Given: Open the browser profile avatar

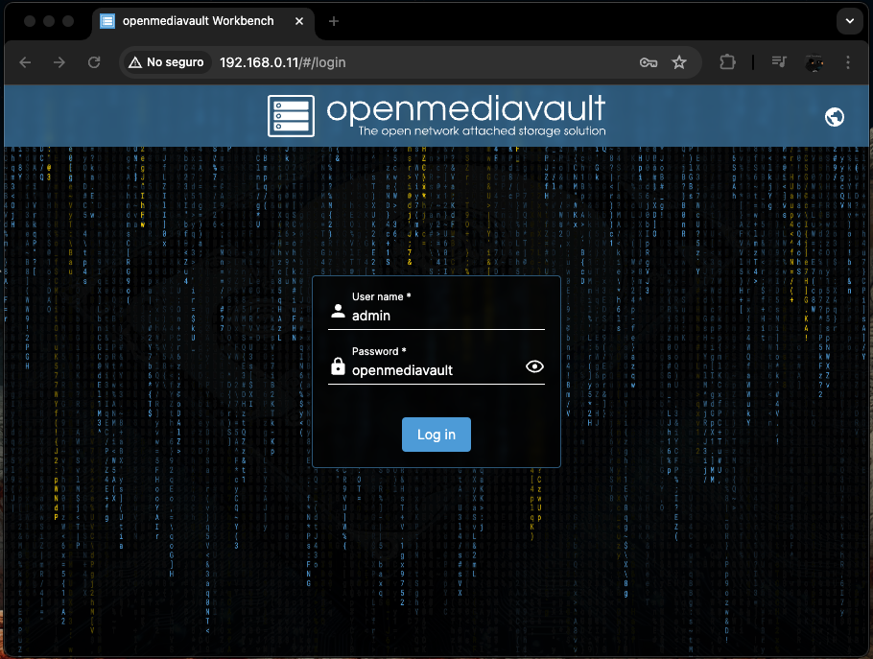Looking at the screenshot, I should [x=814, y=62].
